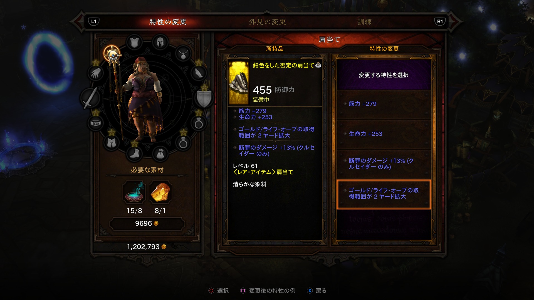Select the pants equipment slot

click(x=112, y=142)
